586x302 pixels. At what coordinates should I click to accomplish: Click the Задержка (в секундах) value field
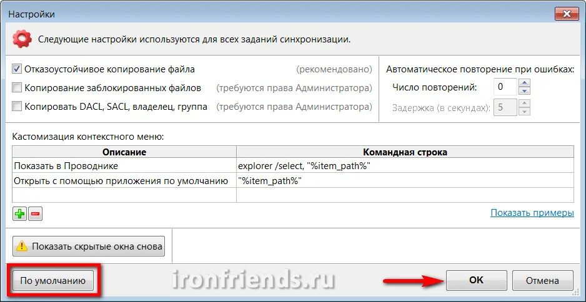[x=505, y=108]
